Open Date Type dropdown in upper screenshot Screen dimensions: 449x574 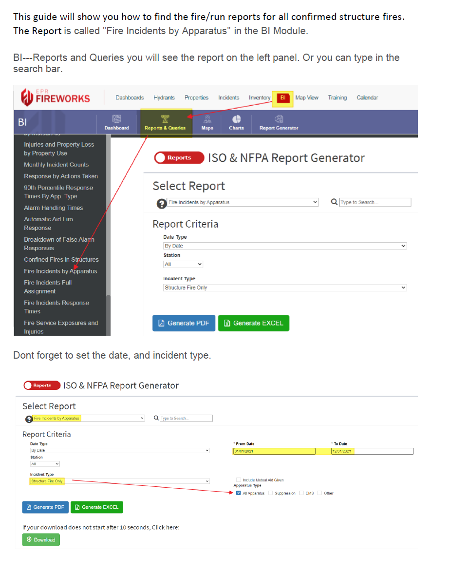(x=285, y=246)
